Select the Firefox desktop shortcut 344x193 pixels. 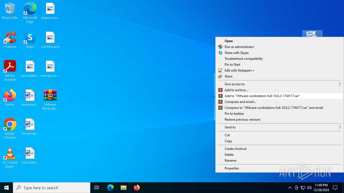pyautogui.click(x=10, y=98)
